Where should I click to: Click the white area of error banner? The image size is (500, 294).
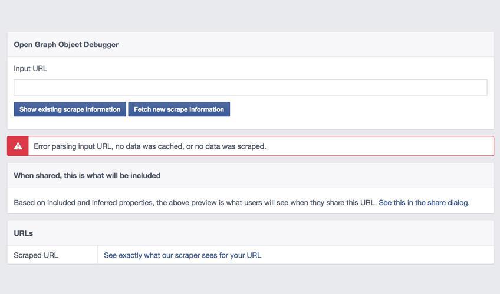(377, 146)
